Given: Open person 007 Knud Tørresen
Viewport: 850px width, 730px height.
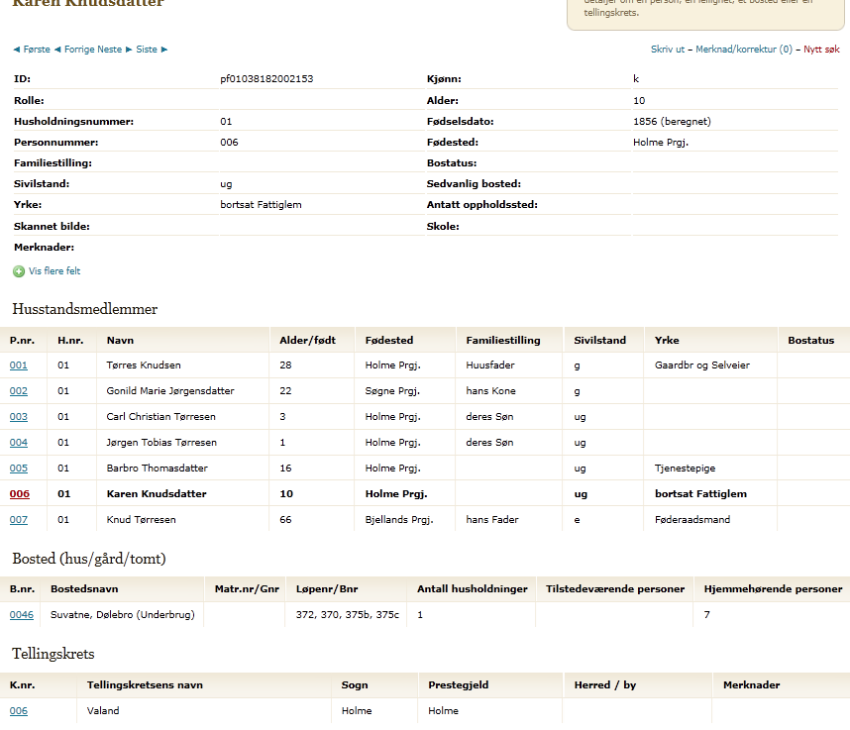Looking at the screenshot, I should [x=19, y=520].
